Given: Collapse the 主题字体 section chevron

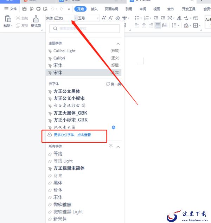Looking at the screenshot, I should pyautogui.click(x=118, y=44).
